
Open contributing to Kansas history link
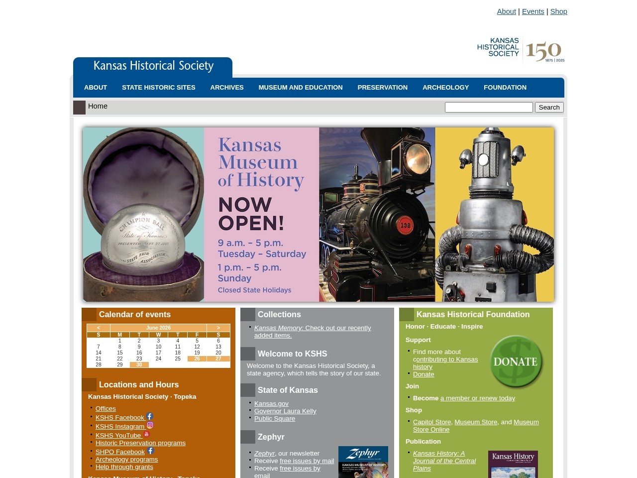pyautogui.click(x=445, y=363)
